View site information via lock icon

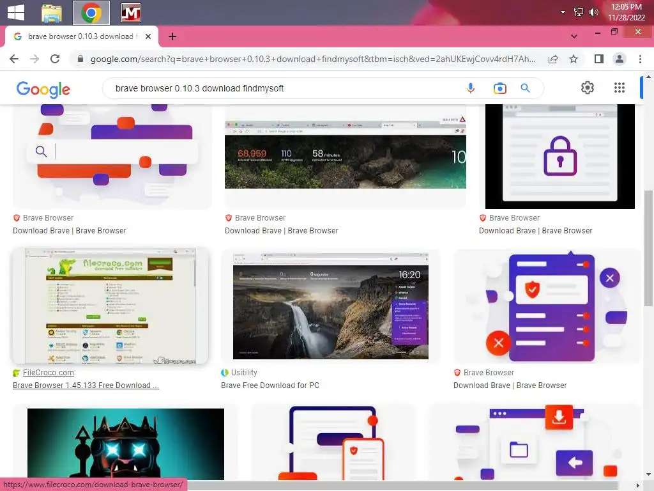80,59
